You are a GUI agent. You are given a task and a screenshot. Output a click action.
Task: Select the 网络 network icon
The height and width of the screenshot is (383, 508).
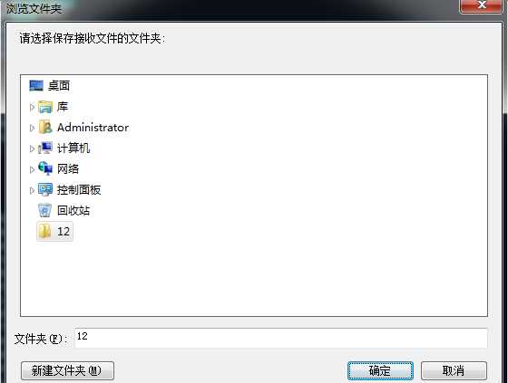(x=45, y=168)
